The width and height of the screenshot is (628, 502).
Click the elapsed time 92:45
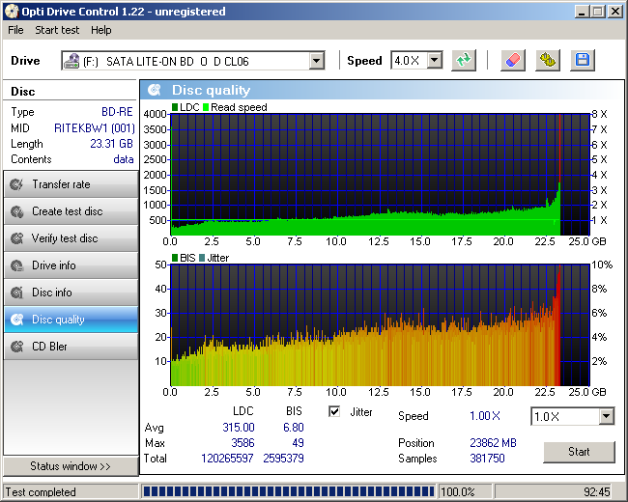coord(597,491)
